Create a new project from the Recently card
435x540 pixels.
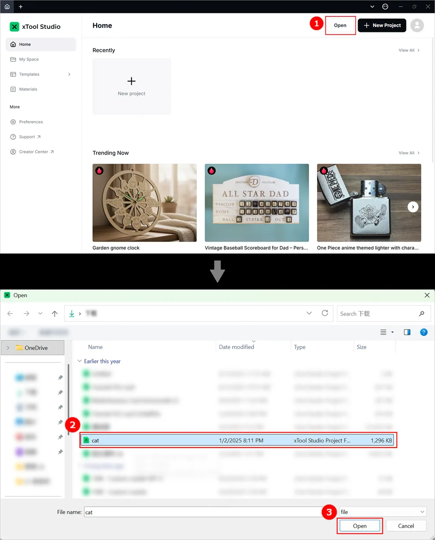132,86
